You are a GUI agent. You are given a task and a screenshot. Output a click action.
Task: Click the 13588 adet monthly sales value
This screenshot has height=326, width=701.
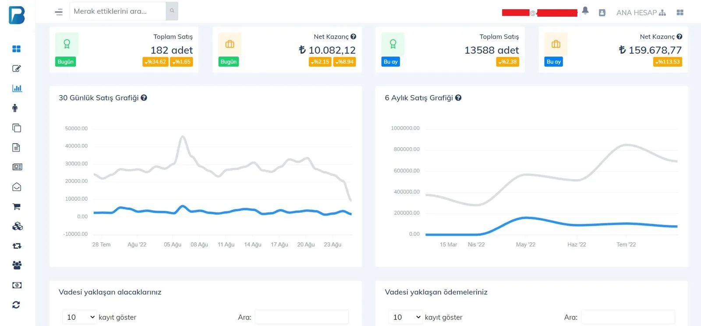(492, 50)
